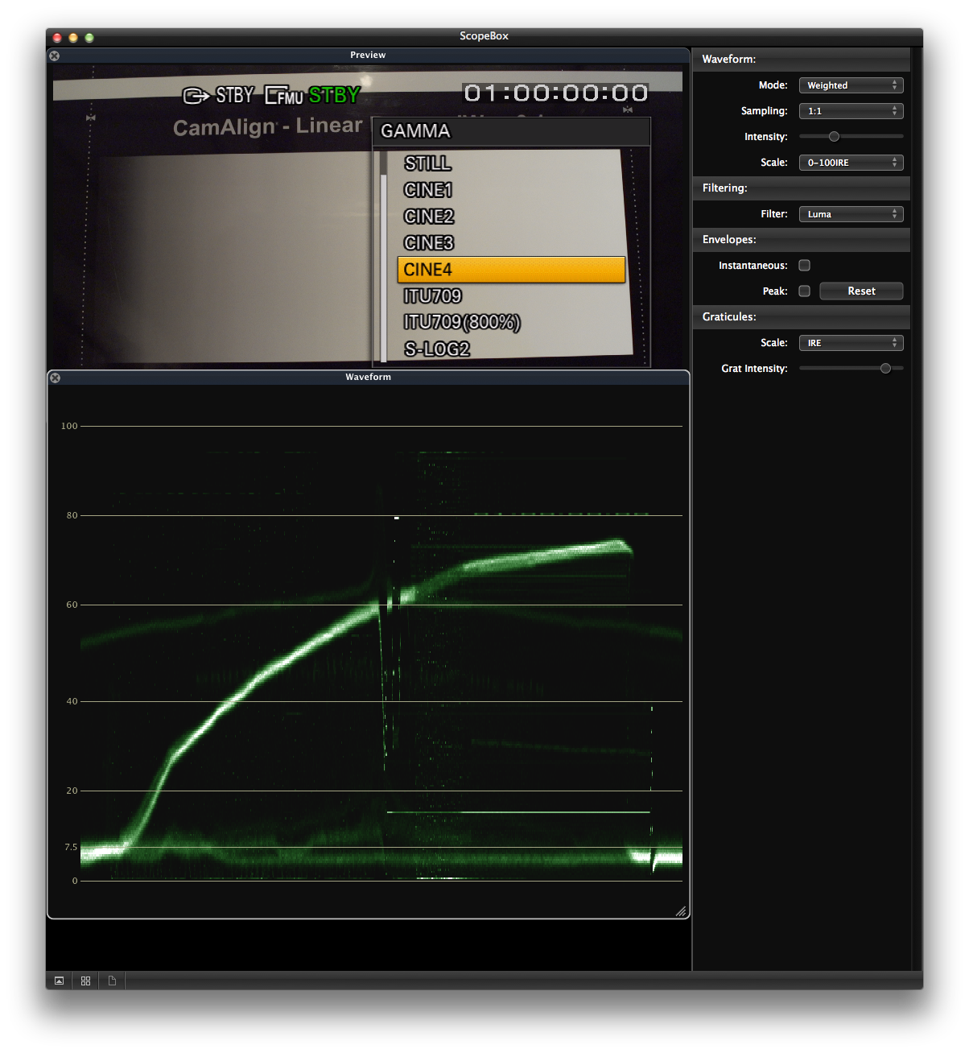
Task: Click the Waveform: section header
Action: point(801,60)
